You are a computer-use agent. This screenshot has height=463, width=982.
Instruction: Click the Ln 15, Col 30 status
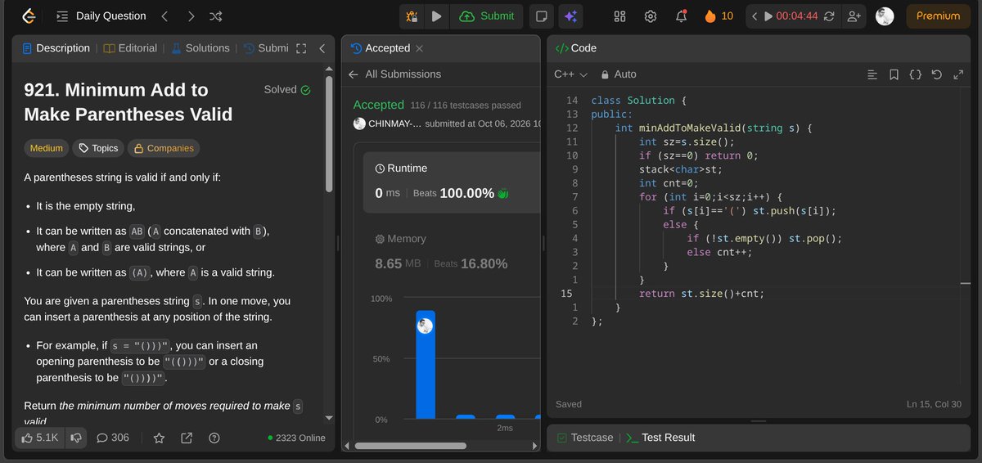tap(934, 404)
